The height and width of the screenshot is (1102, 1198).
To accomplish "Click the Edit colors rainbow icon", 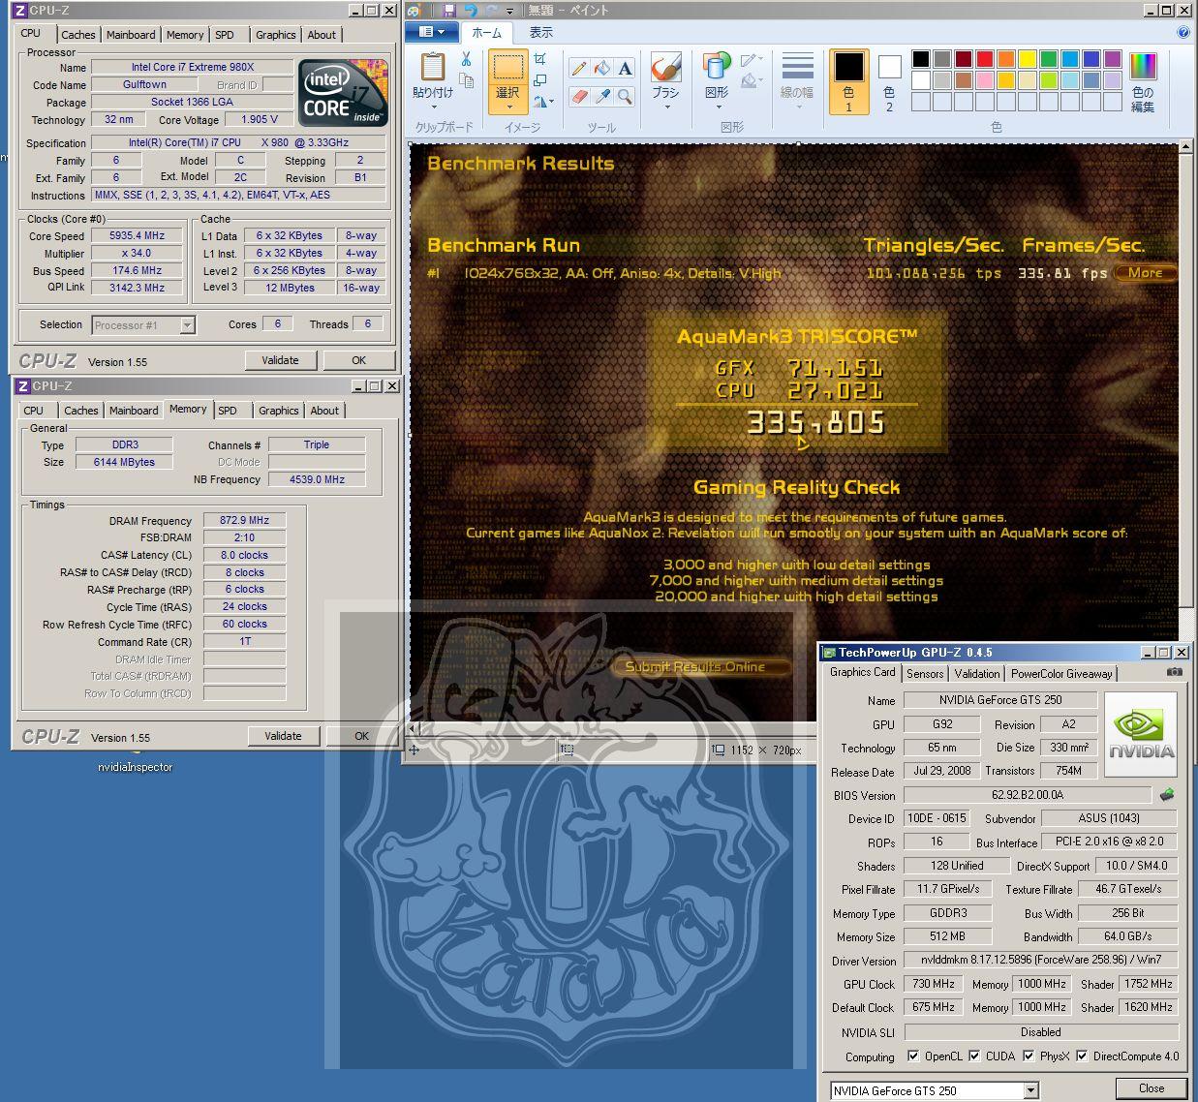I will click(x=1143, y=67).
